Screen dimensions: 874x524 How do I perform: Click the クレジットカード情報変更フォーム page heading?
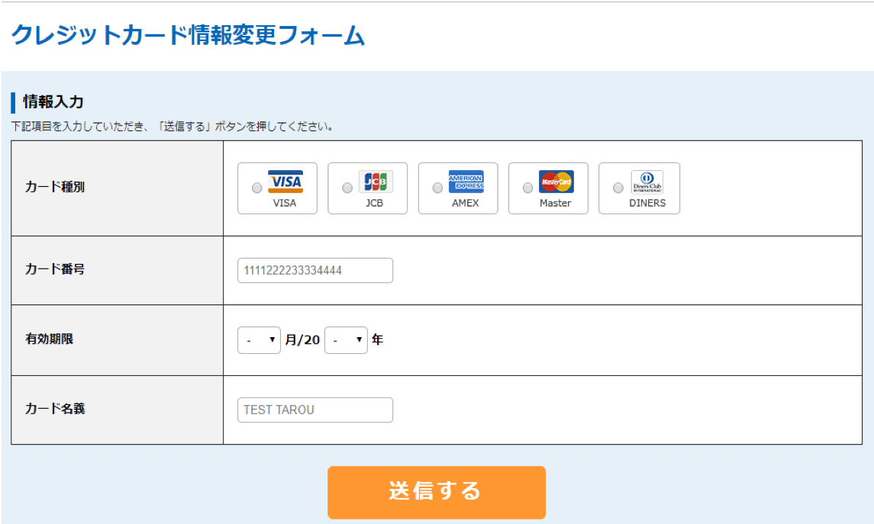pyautogui.click(x=188, y=36)
